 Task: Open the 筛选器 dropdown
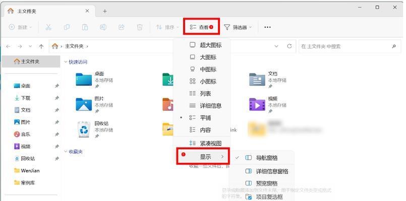pos(238,27)
